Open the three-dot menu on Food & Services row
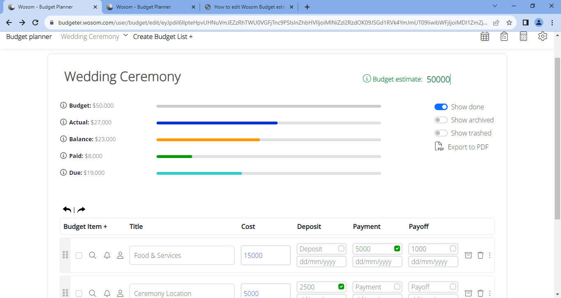The image size is (561, 298). pyautogui.click(x=490, y=255)
